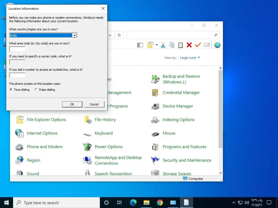The height and width of the screenshot is (208, 278).
Task: Click the Storage Spaces link
Action: coord(177,174)
